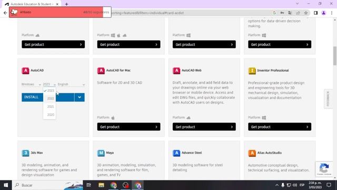
Task: Open the FEEDBACK side tab
Action: [x=328, y=99]
